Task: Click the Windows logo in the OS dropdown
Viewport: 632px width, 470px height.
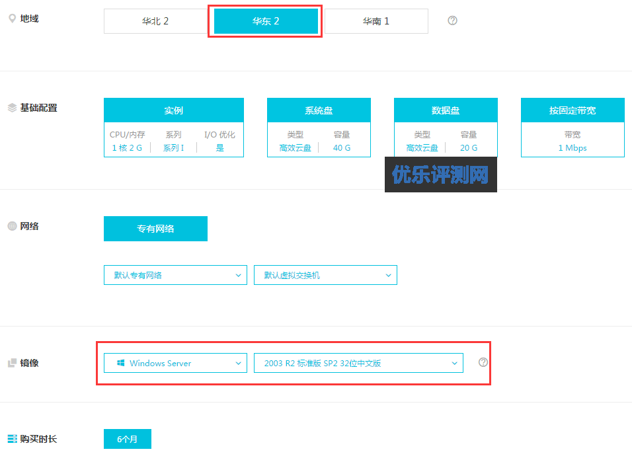Action: click(x=120, y=363)
